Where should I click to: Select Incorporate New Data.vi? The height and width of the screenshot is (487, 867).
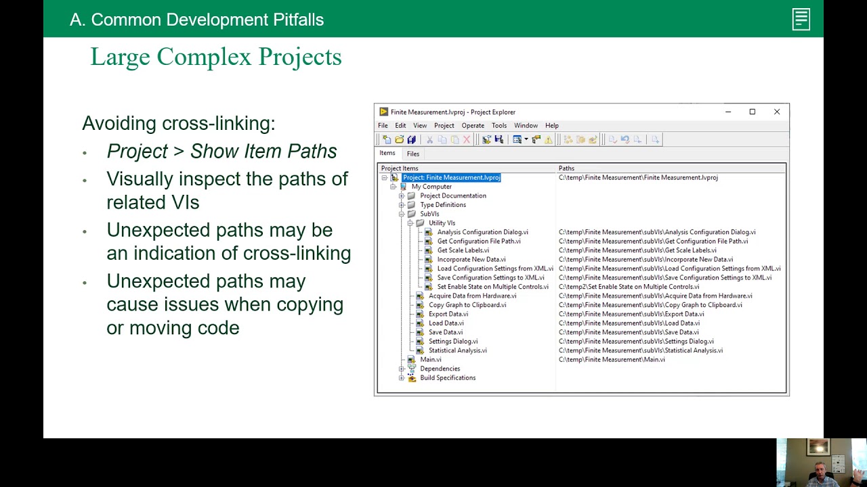(x=471, y=260)
